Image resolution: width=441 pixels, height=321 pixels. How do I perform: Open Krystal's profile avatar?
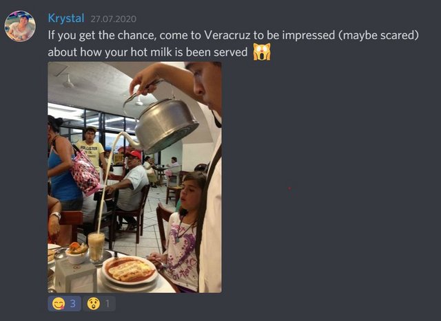(x=20, y=26)
